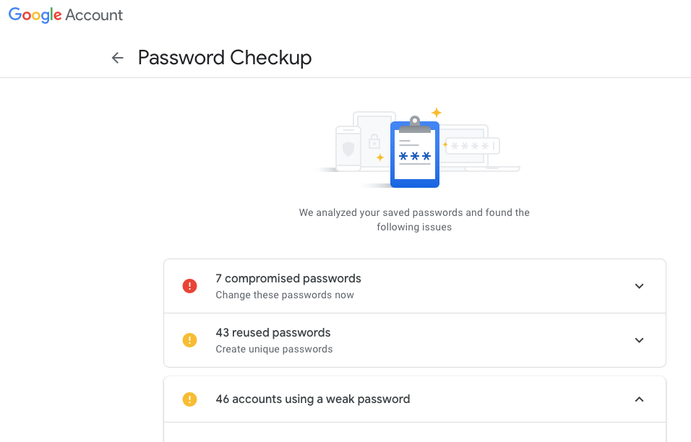Image resolution: width=691 pixels, height=442 pixels.
Task: Click the Account text in the header
Action: pos(94,15)
